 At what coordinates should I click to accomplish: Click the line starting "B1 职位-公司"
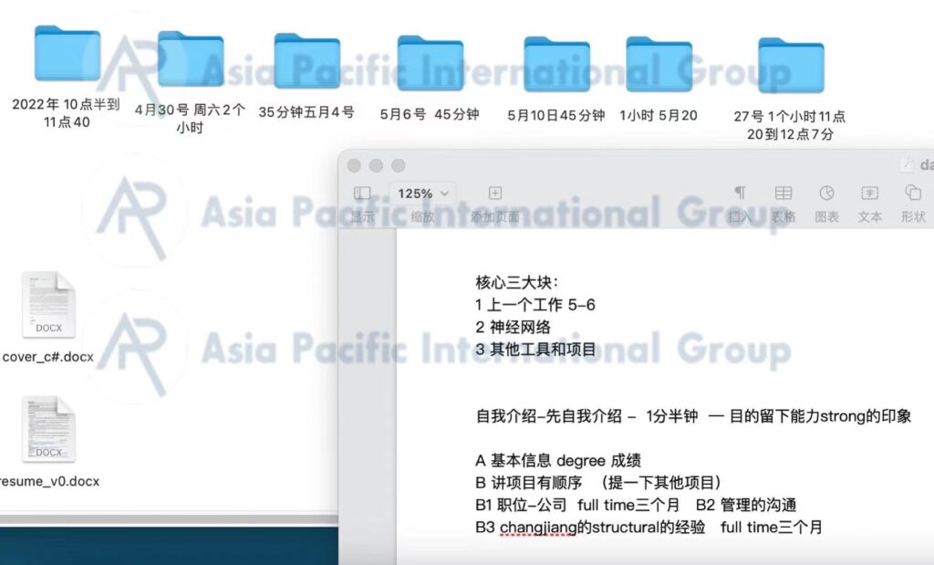(636, 506)
